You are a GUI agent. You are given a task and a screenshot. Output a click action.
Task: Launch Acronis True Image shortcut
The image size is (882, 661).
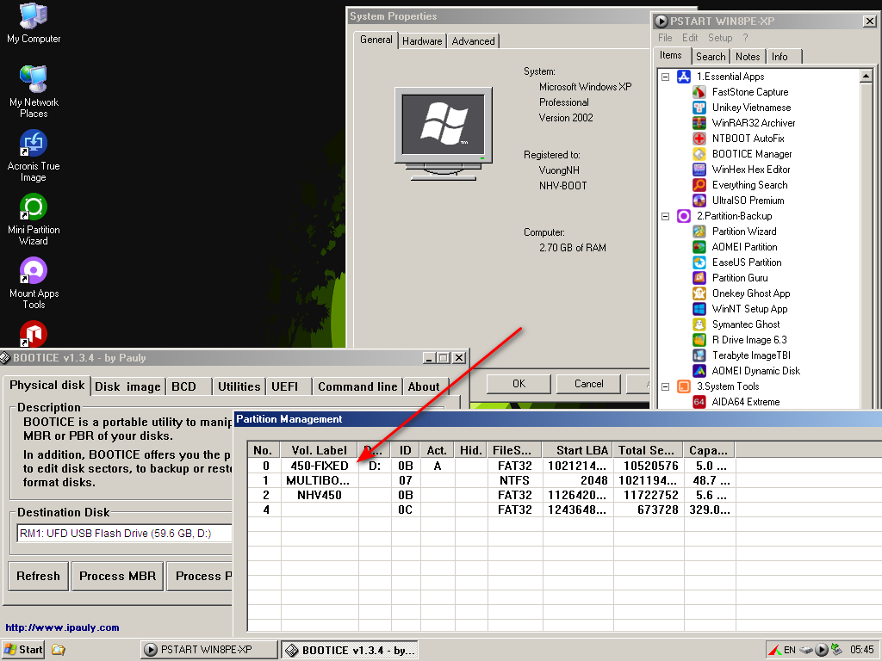pos(34,156)
